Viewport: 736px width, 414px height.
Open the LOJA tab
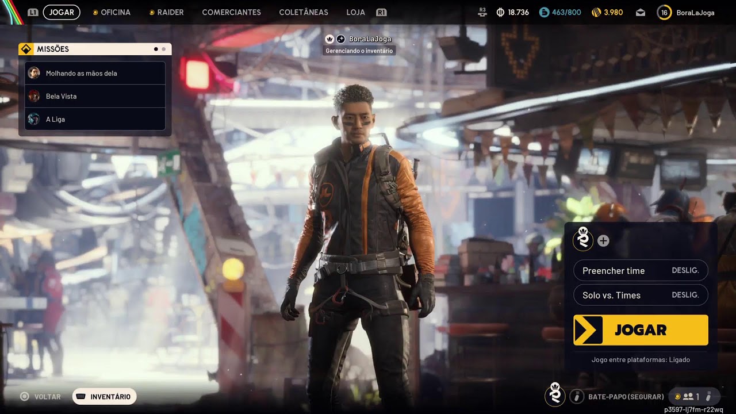(356, 12)
